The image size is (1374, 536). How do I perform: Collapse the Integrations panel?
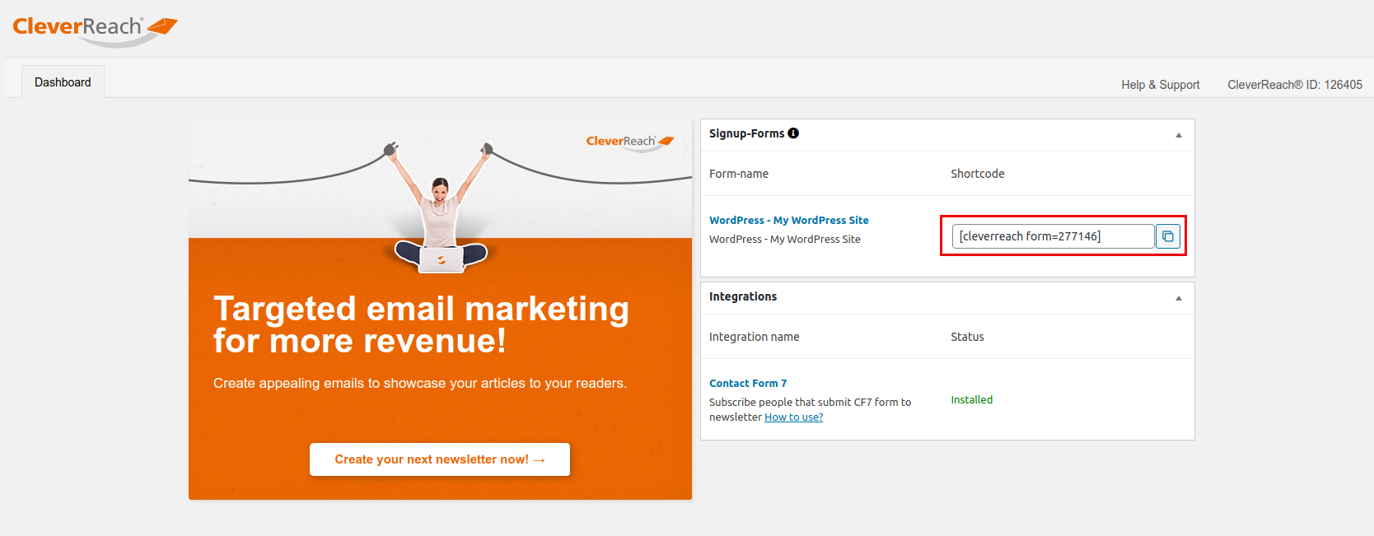pyautogui.click(x=1178, y=298)
